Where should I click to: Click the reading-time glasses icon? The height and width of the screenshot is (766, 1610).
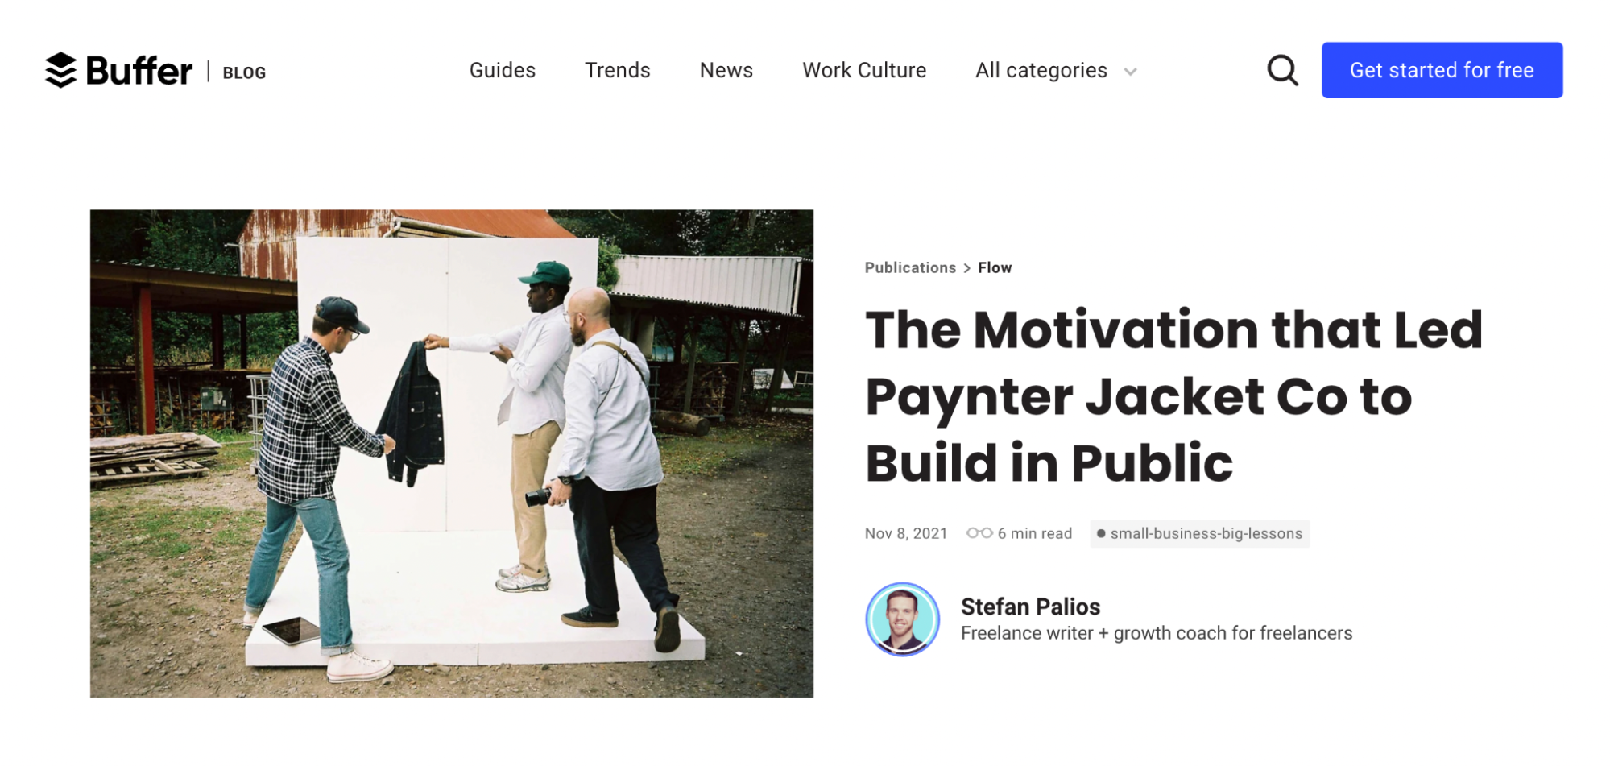click(x=979, y=533)
